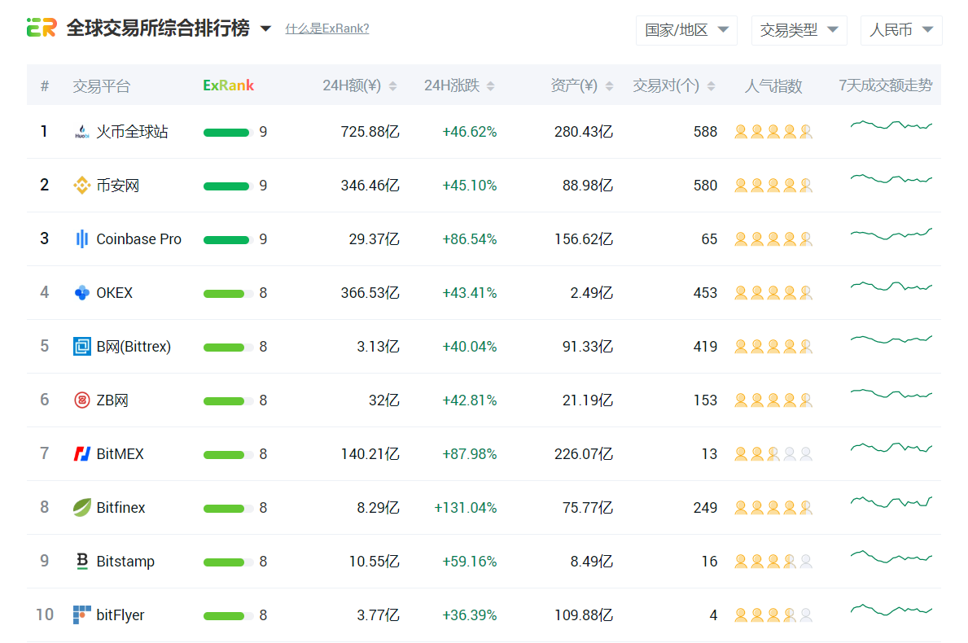
Task: Click the Binance diamond logo icon
Action: tap(81, 185)
